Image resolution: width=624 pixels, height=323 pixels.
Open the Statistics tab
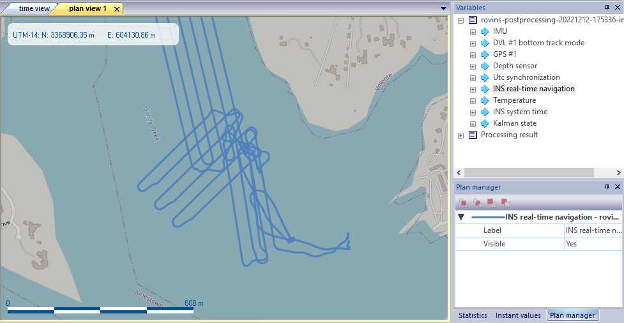coord(473,315)
